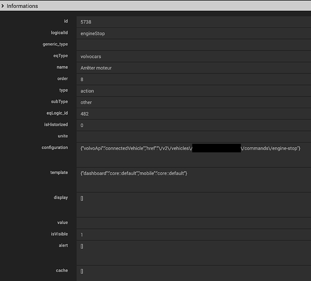Focus the empty generic_type field
311x281 pixels.
194,45
